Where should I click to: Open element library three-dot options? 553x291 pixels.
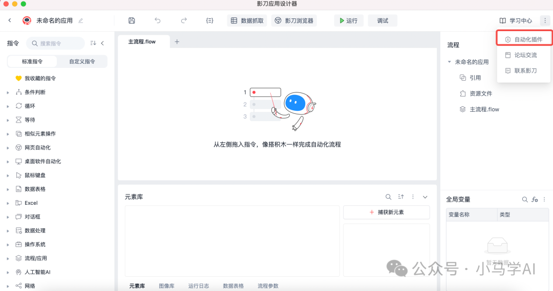click(x=413, y=197)
